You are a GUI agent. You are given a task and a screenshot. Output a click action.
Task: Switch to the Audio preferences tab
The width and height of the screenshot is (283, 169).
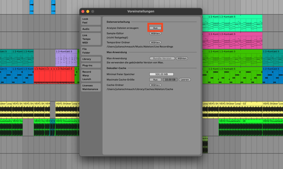(x=91, y=29)
